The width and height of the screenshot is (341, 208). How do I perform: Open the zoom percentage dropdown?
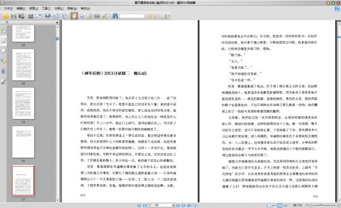tap(307, 205)
